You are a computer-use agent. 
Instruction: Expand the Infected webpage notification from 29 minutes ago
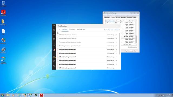pos(116,68)
